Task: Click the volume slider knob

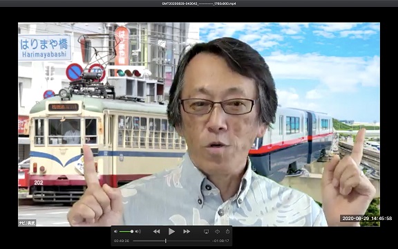Action: pos(132,232)
